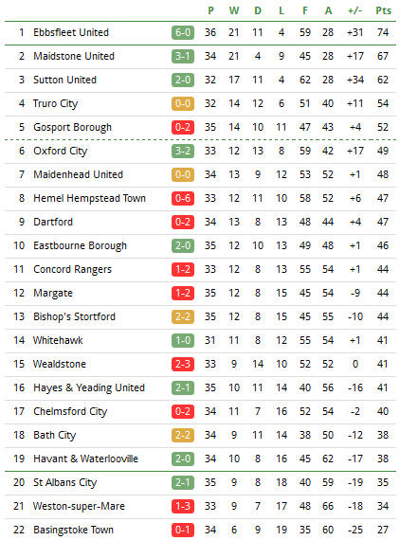Click Ebbsfleet United's 6-0 result badge

pyautogui.click(x=183, y=32)
